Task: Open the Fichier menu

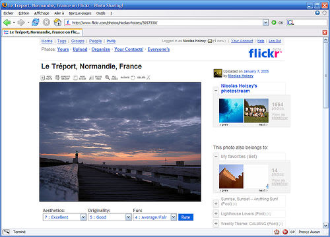Action: (9, 13)
